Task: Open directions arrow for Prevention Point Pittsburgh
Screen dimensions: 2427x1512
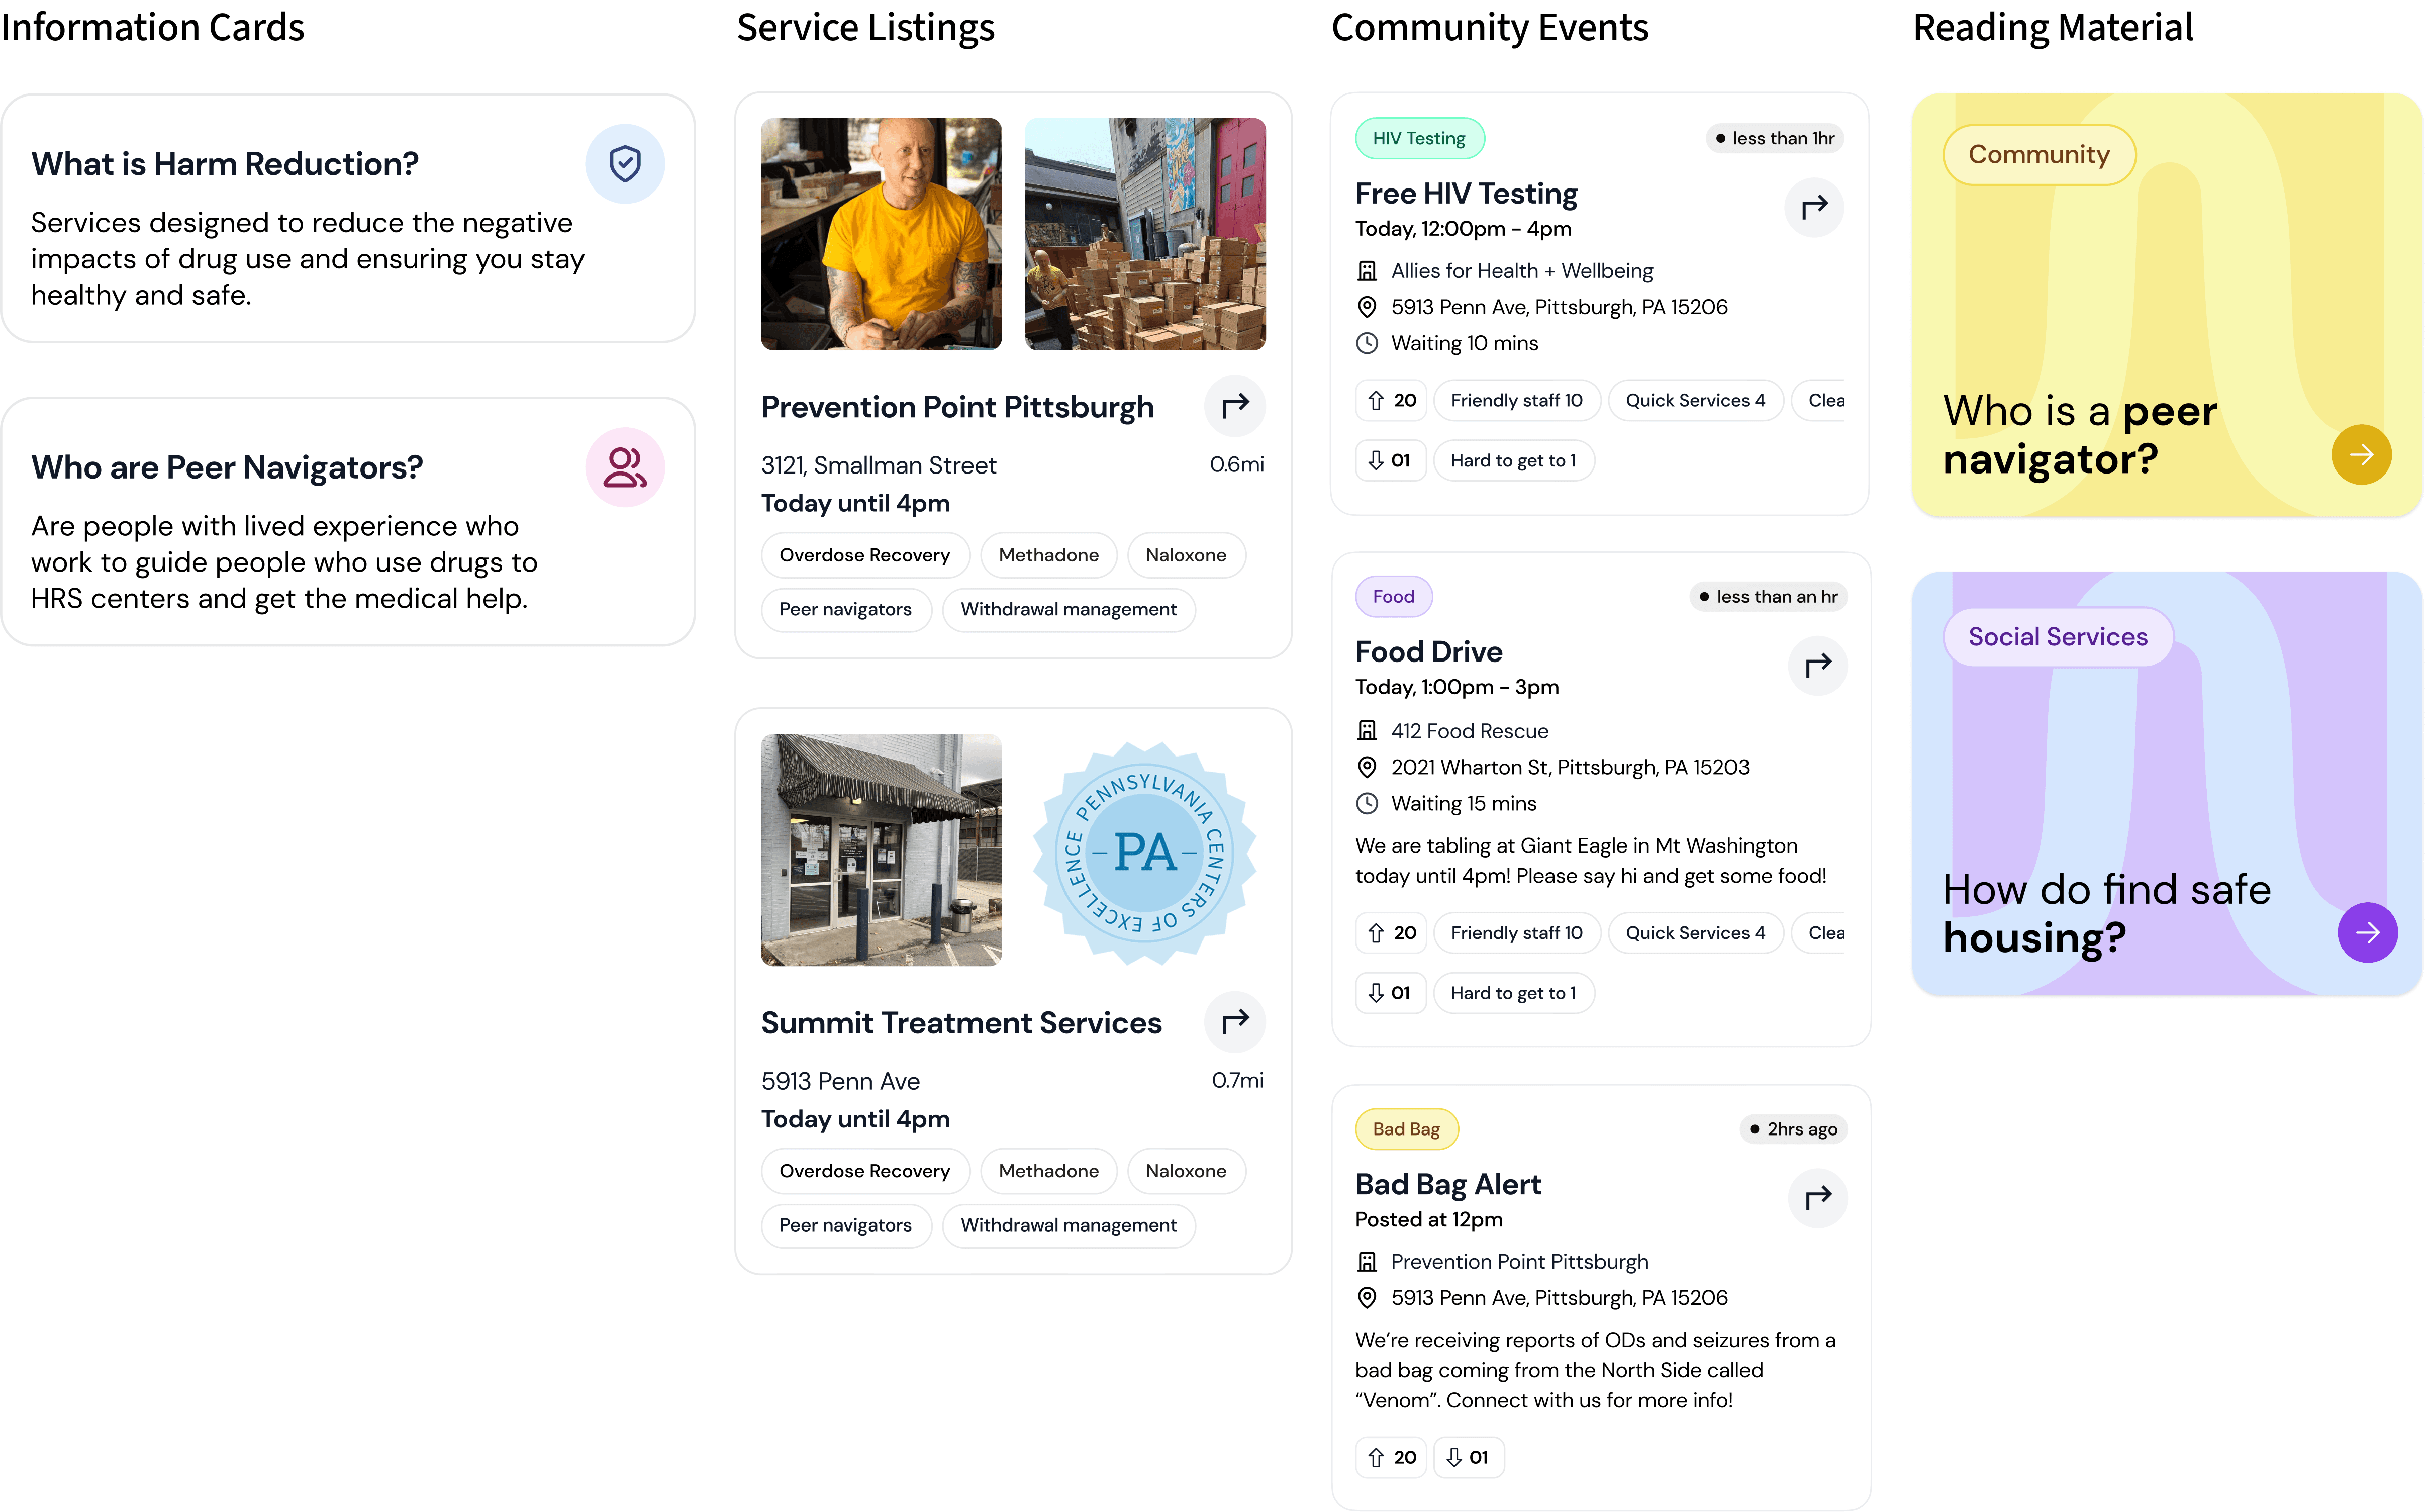Action: pos(1235,406)
